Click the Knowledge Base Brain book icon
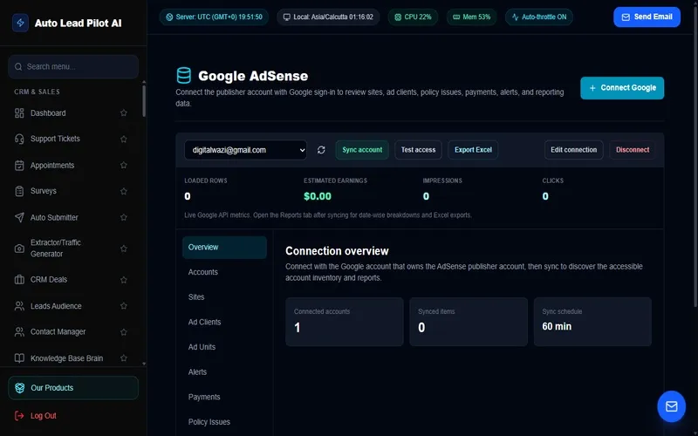The height and width of the screenshot is (436, 698). [x=19, y=358]
